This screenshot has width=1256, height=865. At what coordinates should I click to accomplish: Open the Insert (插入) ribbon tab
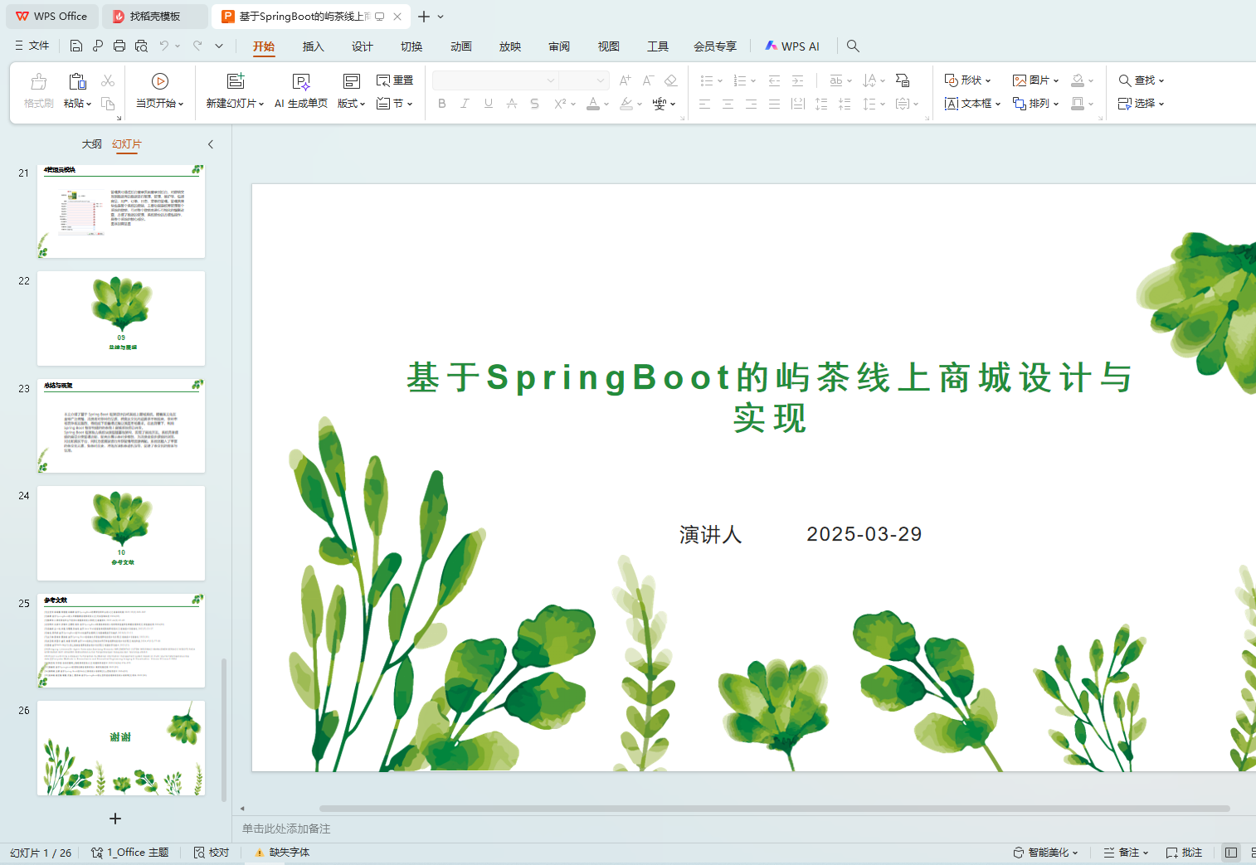pos(313,46)
